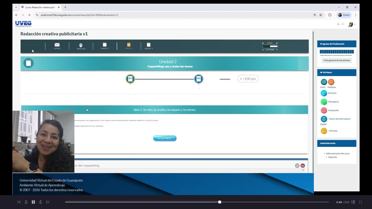This screenshot has height=209, width=372.
Task: Open the Alumnos icon in Mi Menú
Action: point(324,93)
